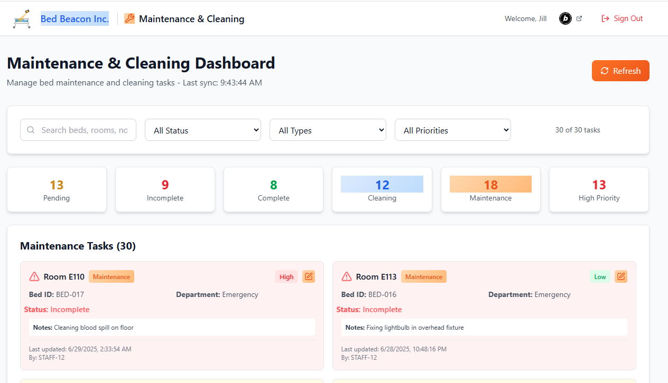Click the Sign Out link
The image size is (668, 383).
point(622,18)
